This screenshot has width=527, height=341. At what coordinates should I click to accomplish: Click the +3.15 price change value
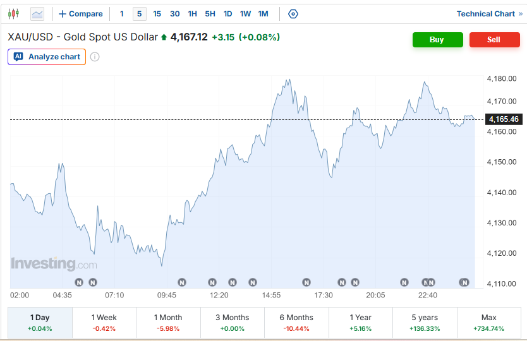[x=223, y=37]
